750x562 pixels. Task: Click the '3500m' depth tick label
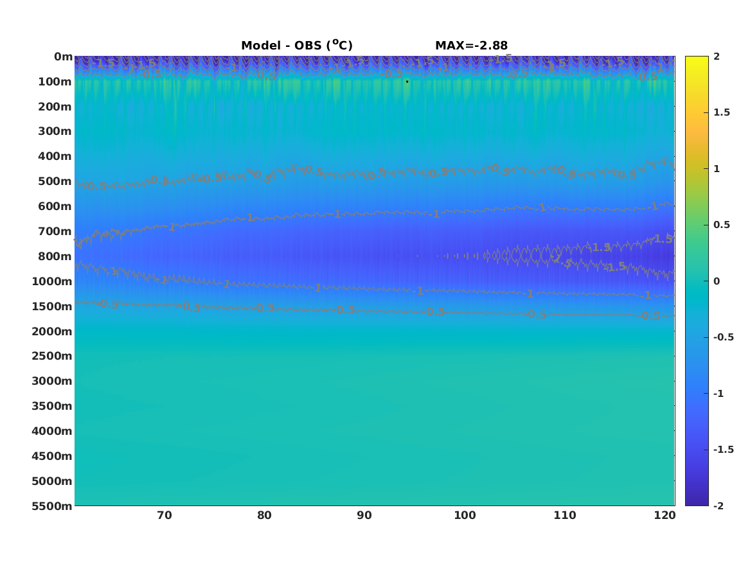click(x=51, y=406)
